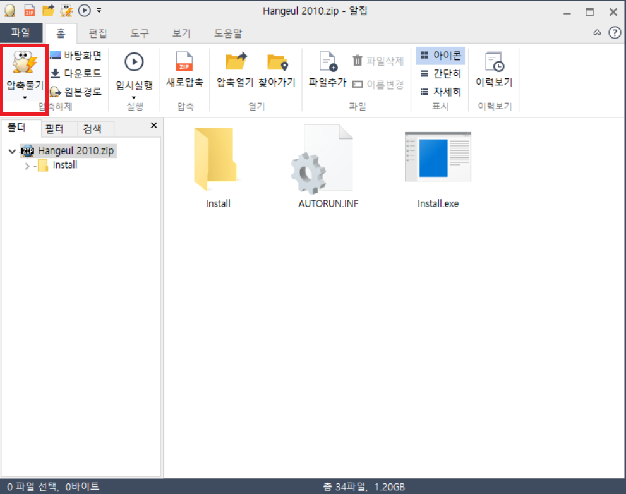Open the 검색 panel tab

94,128
